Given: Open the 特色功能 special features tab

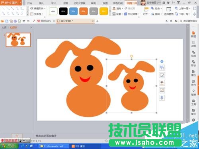Looking at the screenshot, I should point(118,3).
